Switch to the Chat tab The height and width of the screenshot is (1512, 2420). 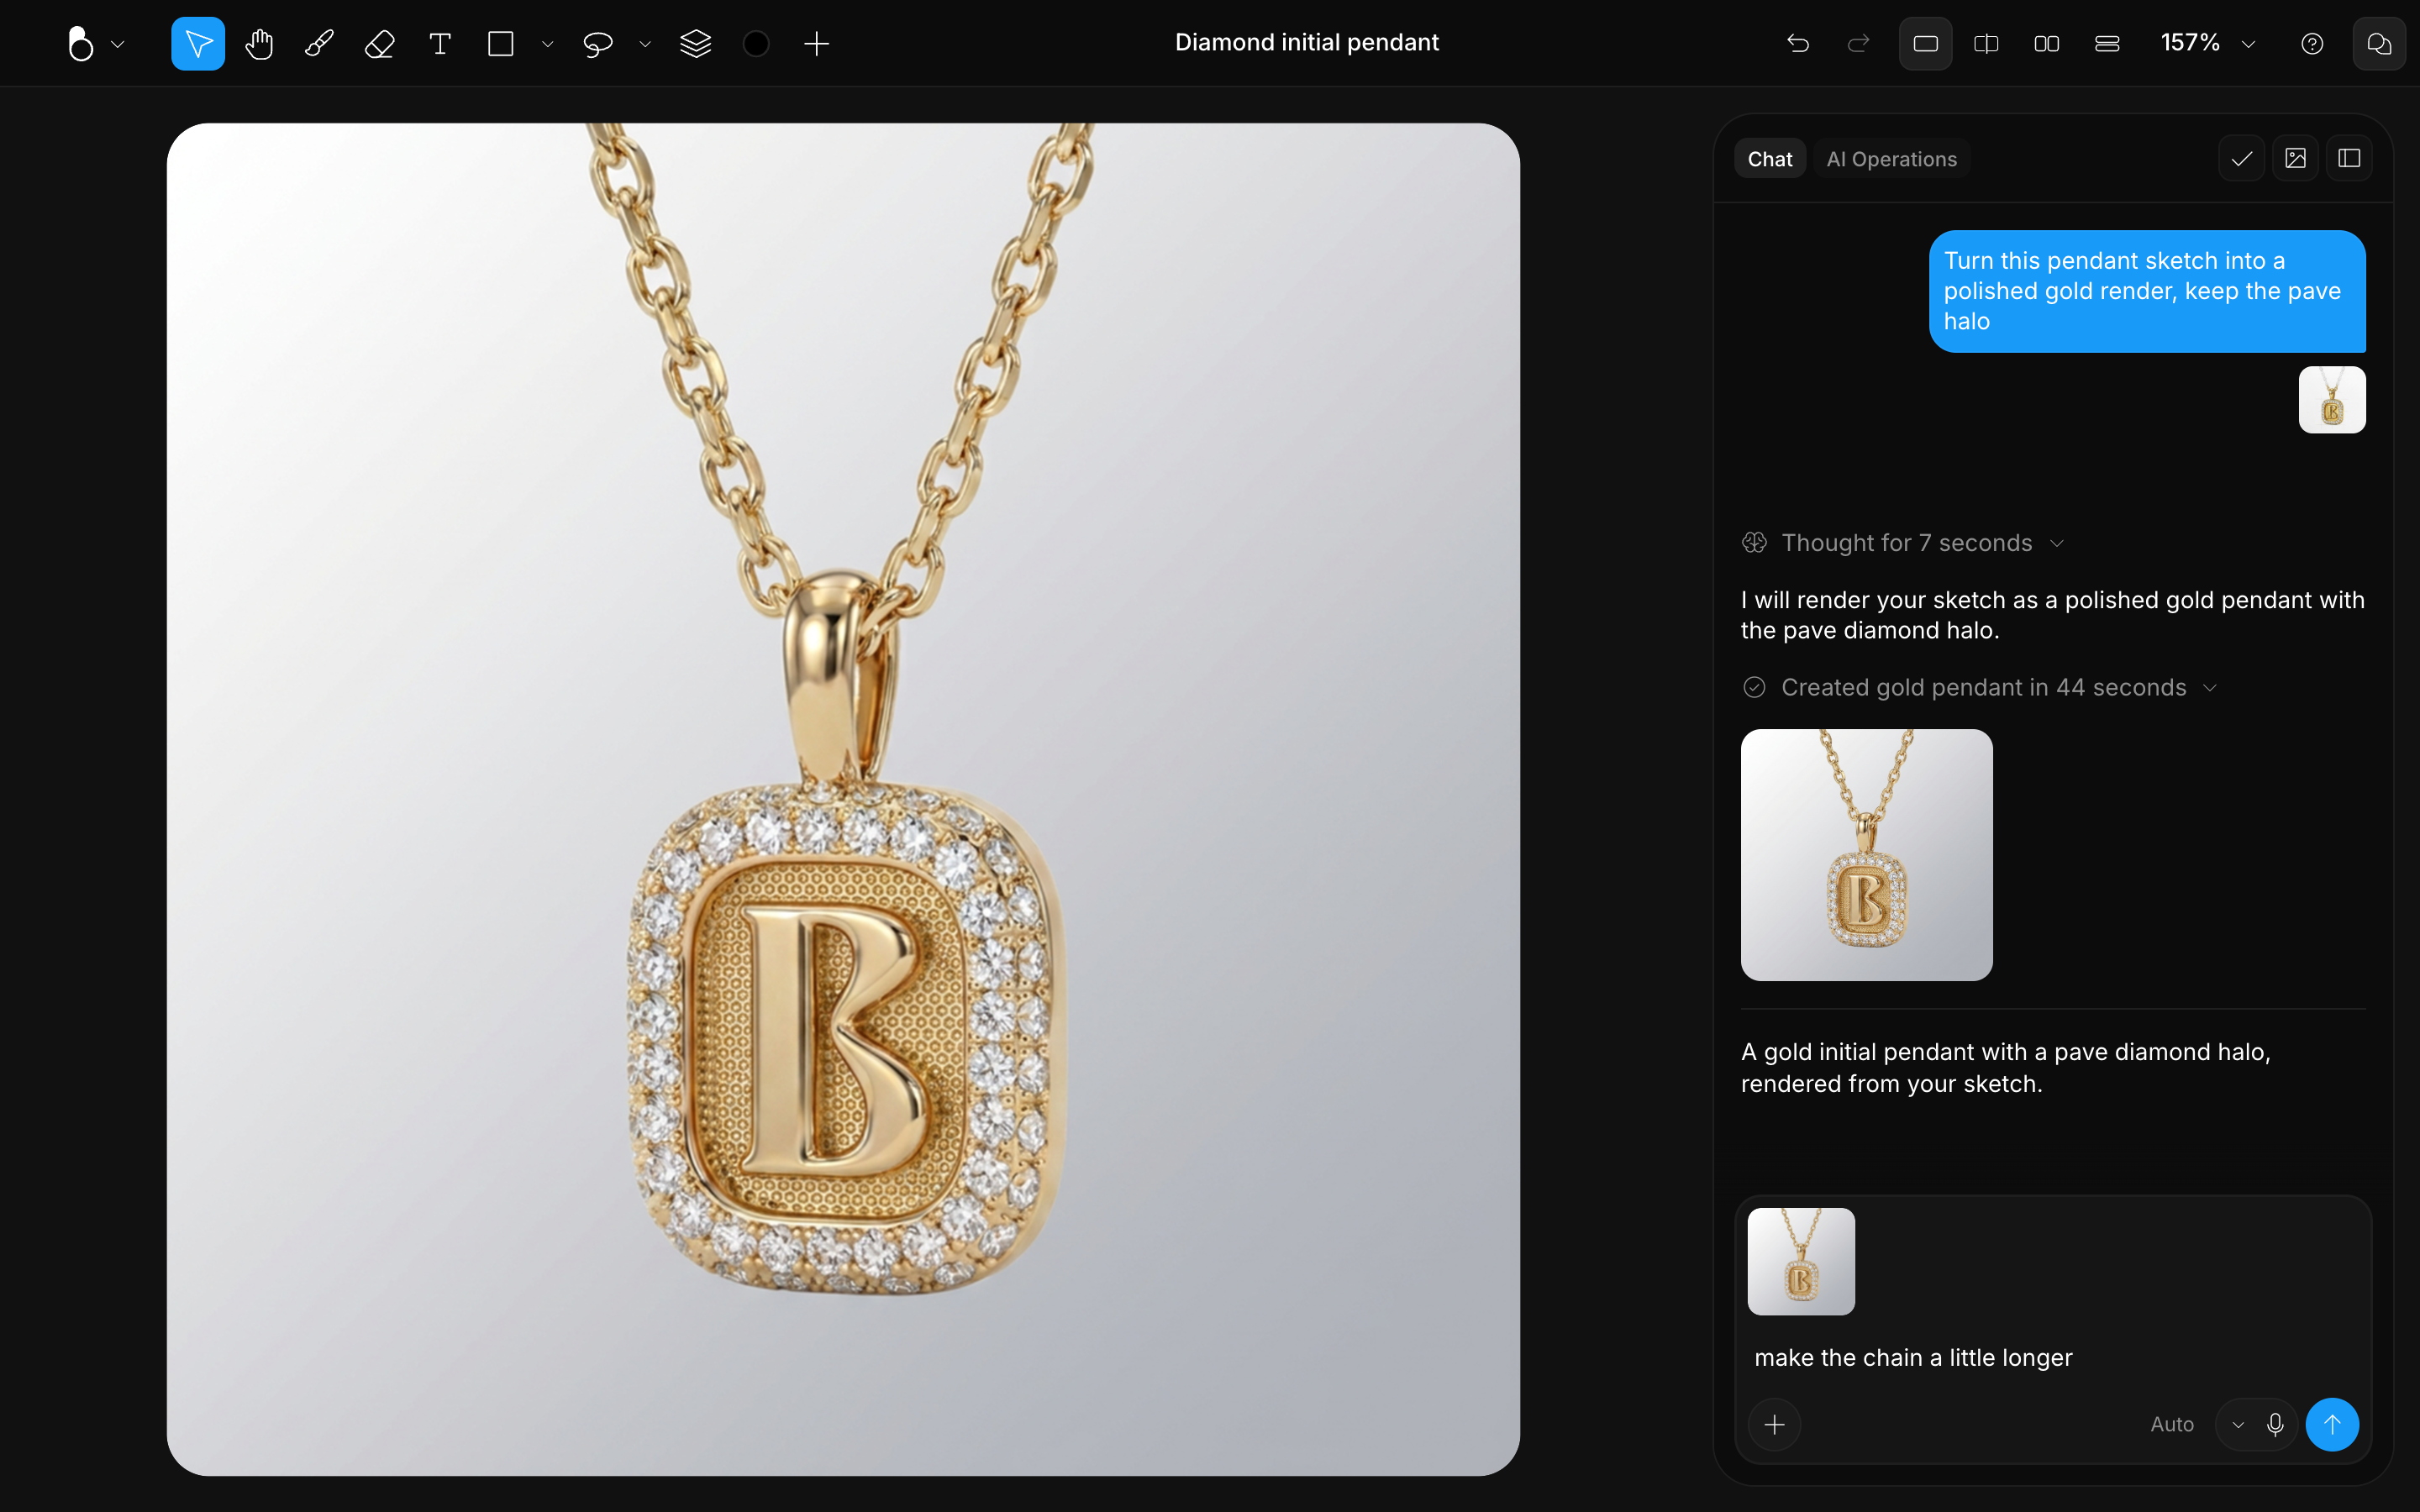[1770, 159]
